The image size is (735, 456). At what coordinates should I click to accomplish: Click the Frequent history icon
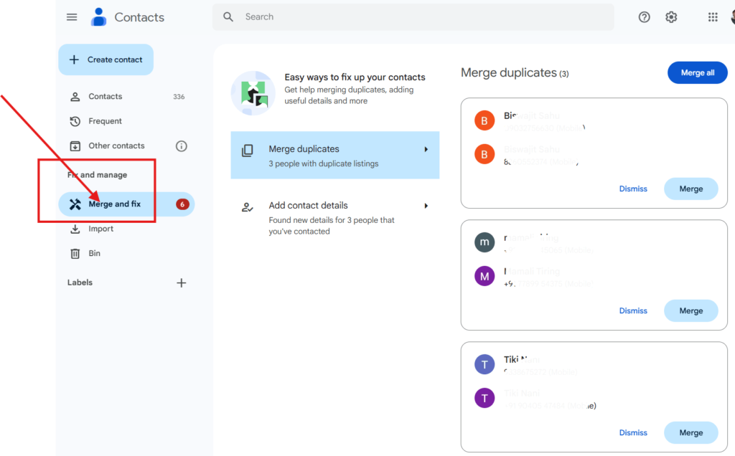(x=75, y=121)
